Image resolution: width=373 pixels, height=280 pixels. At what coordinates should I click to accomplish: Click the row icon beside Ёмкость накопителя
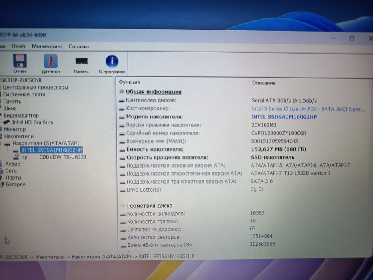pyautogui.click(x=122, y=150)
